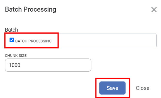Screen dimensions: 161x98
Task: Place the cursor after 1000 in the field
Action: [21, 65]
